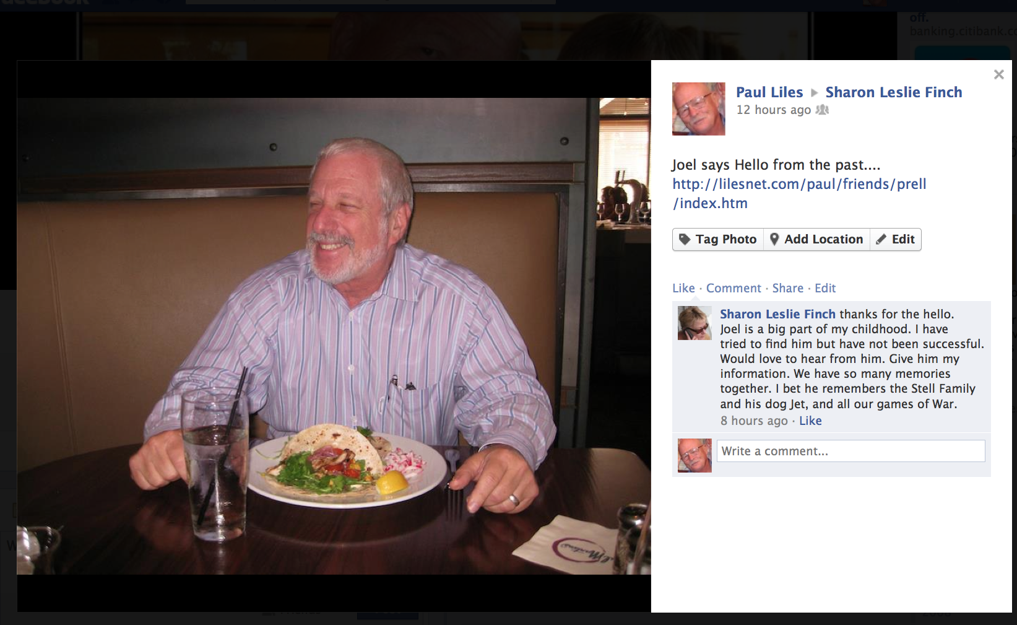Close the photo viewer with X icon
The width and height of the screenshot is (1017, 625).
click(998, 74)
